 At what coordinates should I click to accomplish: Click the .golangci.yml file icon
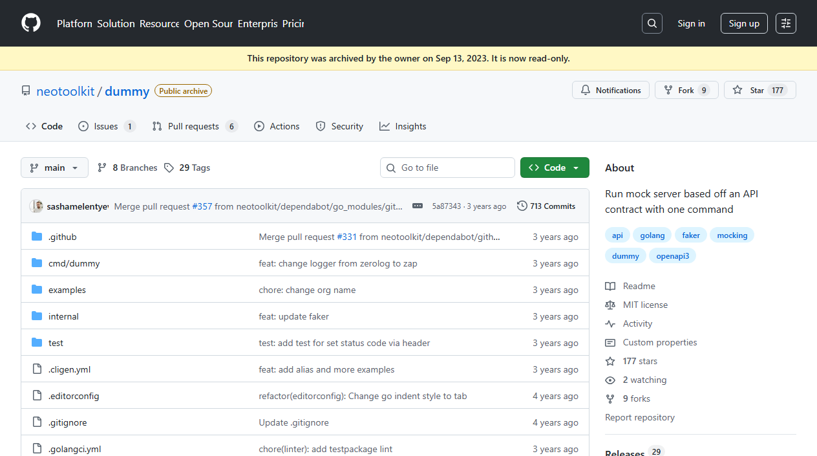(x=37, y=449)
